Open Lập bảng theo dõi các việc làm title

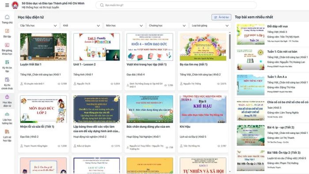[x=97, y=129]
